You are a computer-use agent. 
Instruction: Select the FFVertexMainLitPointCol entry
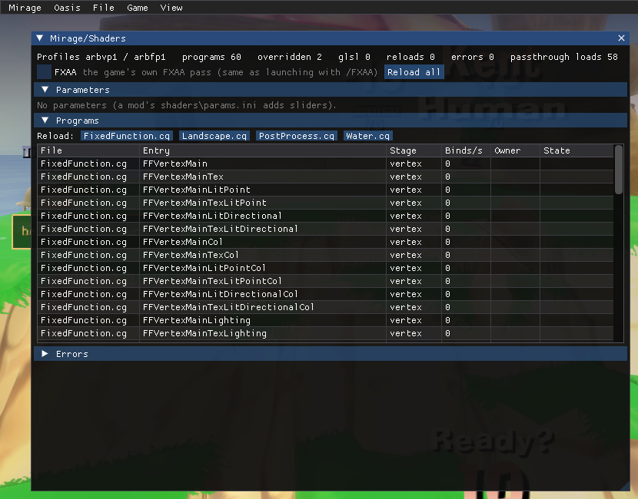(x=204, y=268)
